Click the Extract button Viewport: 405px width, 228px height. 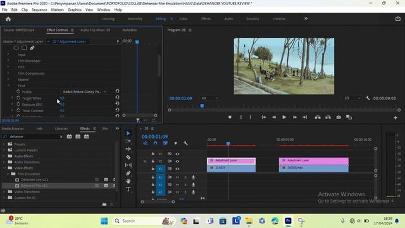[328, 117]
